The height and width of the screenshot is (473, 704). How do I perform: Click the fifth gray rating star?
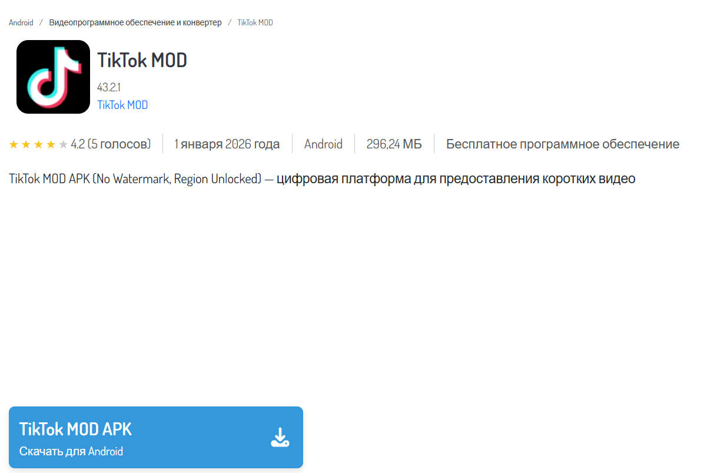click(x=63, y=144)
